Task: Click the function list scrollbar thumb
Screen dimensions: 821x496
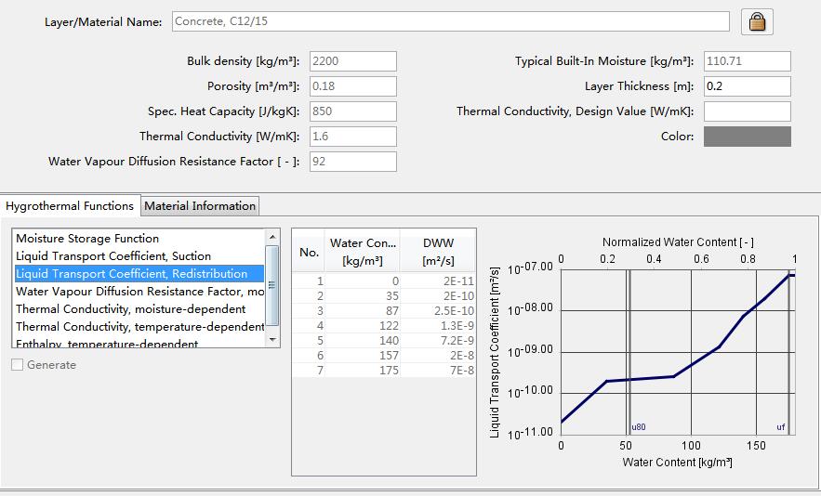Action: (272, 286)
